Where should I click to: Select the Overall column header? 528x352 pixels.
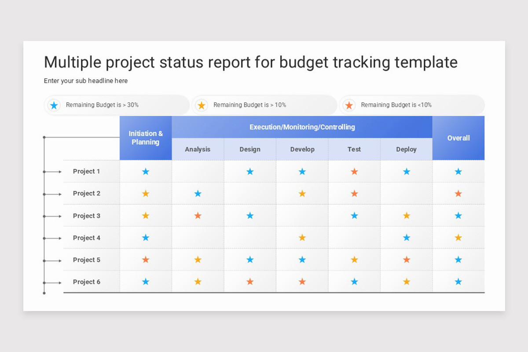458,138
